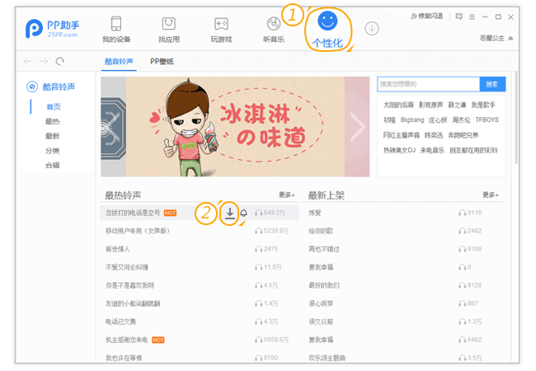Click the 冰淇淋の味道 banner
The height and width of the screenshot is (371, 536).
pyautogui.click(x=235, y=127)
